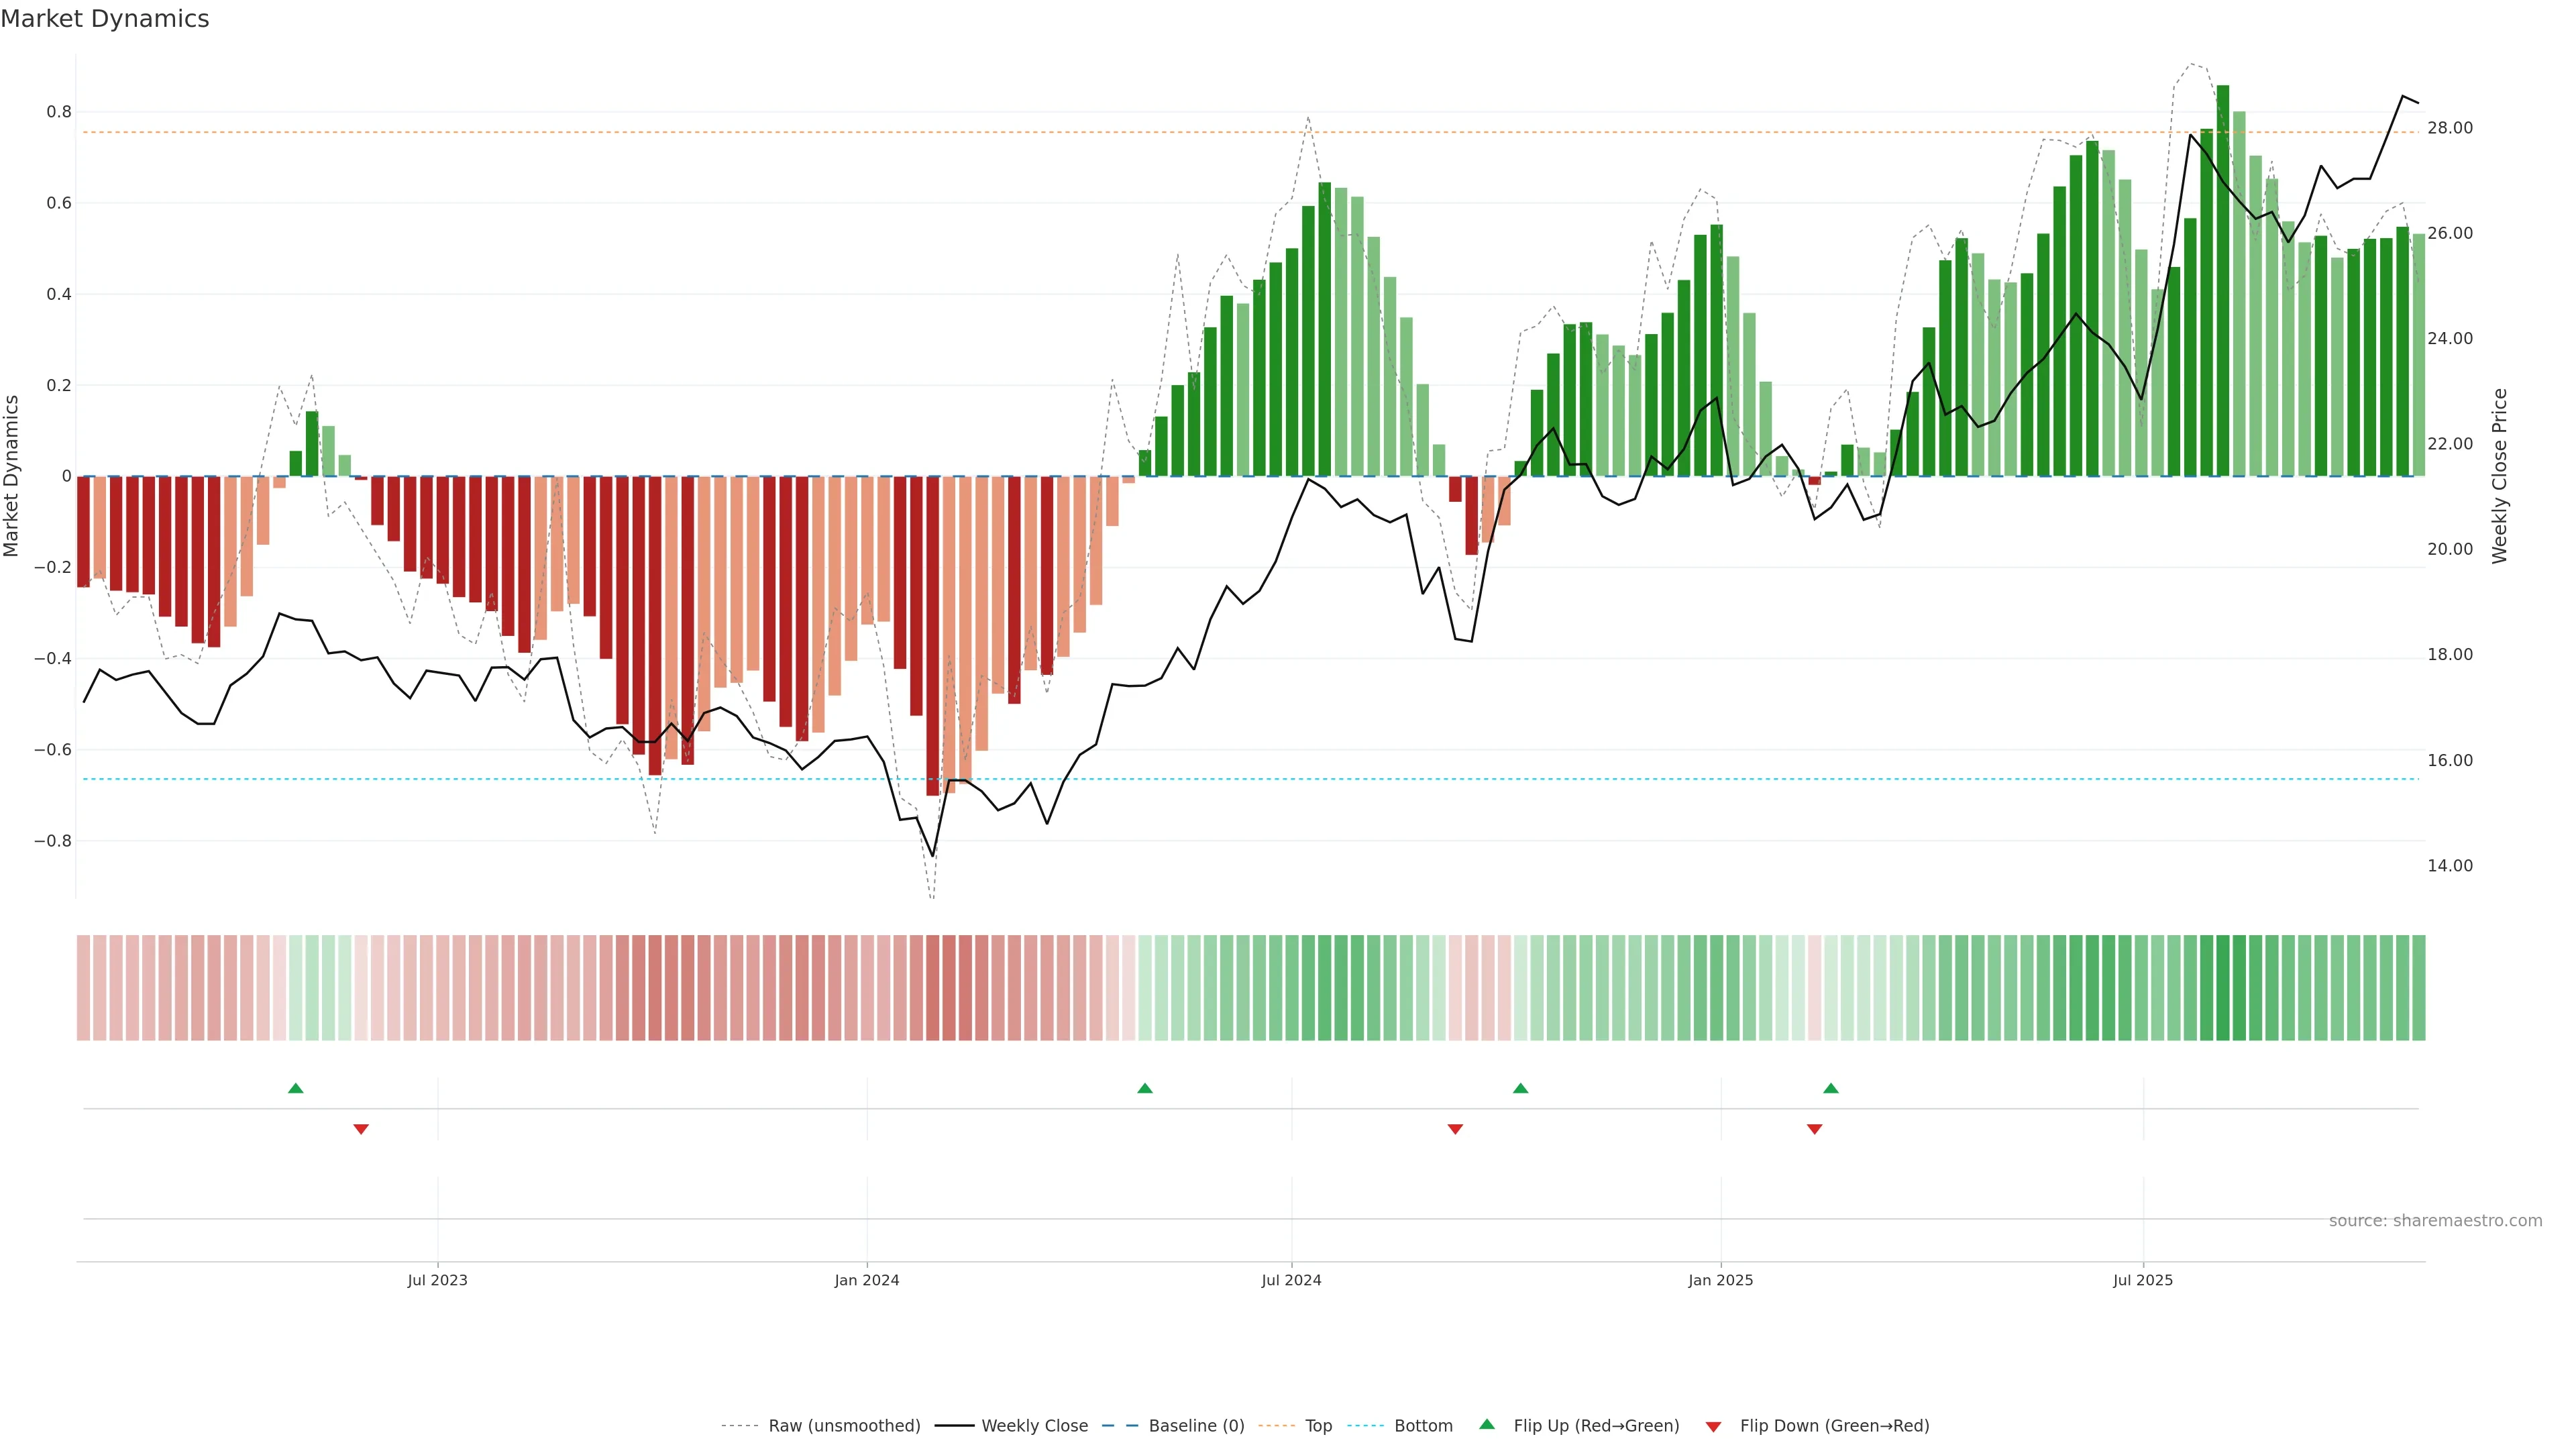Click the first green Flip Up triangle marker
This screenshot has height=1449, width=2576.
coord(295,1088)
